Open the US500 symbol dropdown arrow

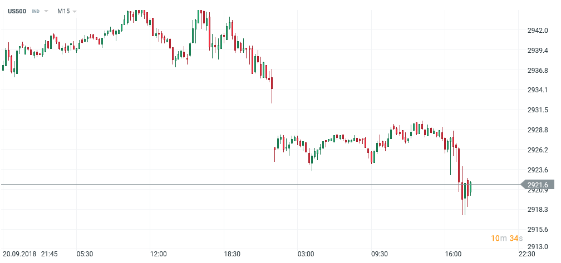click(46, 12)
